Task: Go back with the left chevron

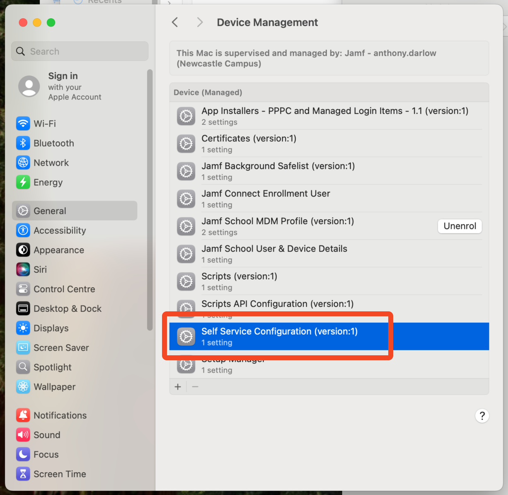Action: [175, 22]
